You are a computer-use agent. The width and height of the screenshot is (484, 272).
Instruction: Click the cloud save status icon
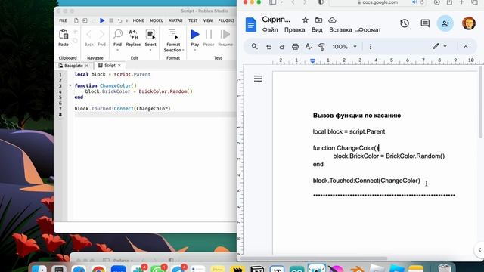[x=332, y=20]
